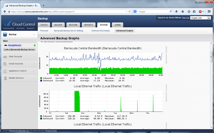
Task: Open the Community link
Action: [x=9, y=28]
